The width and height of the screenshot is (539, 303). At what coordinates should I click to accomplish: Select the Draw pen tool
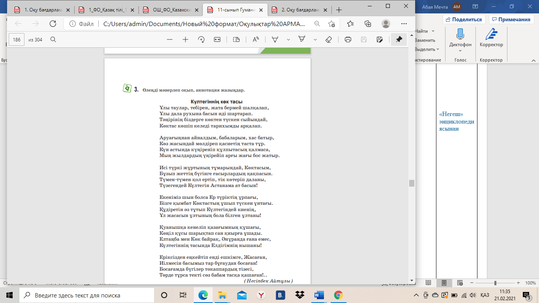[x=275, y=39]
